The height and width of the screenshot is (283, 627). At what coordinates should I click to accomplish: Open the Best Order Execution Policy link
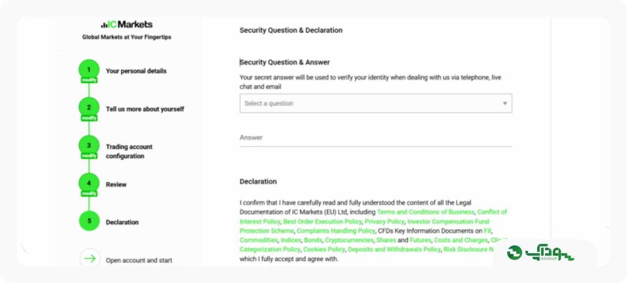[322, 221]
